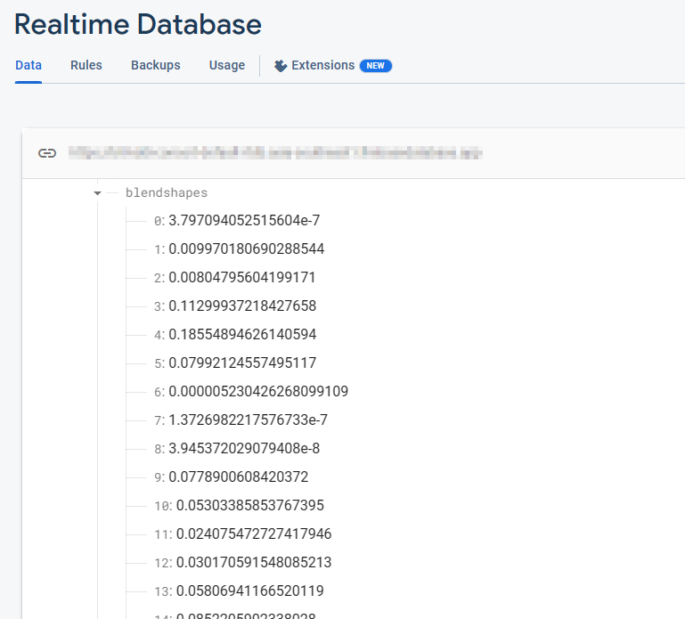Select the blendshapes key name
Image resolution: width=685 pixels, height=619 pixels.
coord(167,192)
